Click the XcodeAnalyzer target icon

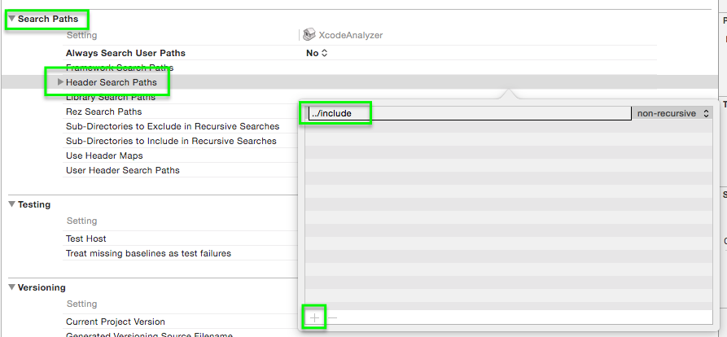pyautogui.click(x=309, y=35)
